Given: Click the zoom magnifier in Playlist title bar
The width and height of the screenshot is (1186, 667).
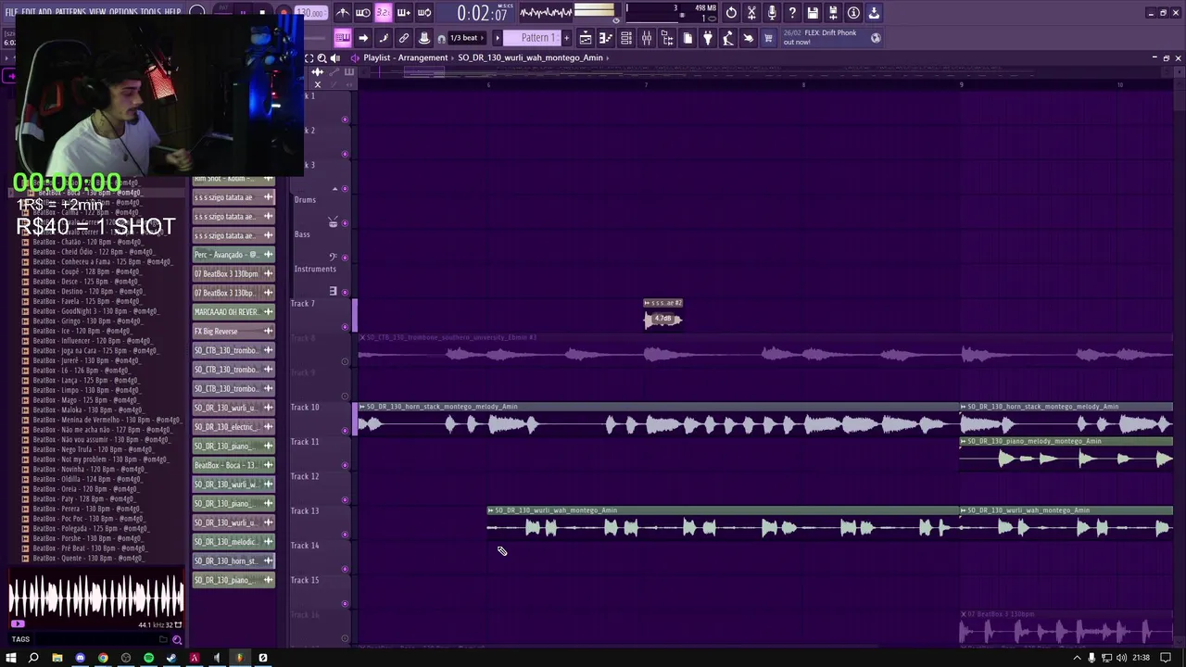Looking at the screenshot, I should coord(322,57).
